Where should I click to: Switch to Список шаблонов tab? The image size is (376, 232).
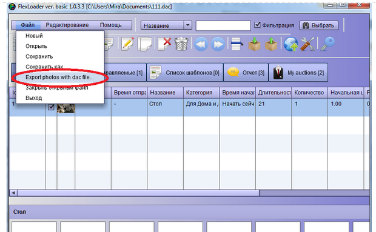point(185,73)
